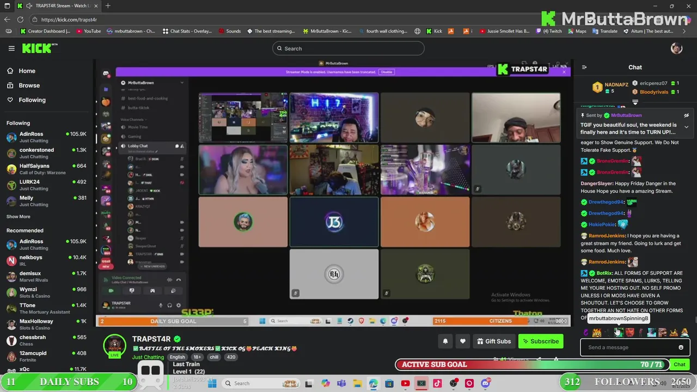Image resolution: width=697 pixels, height=392 pixels.
Task: Open the Windows Start menu on the taskbar
Action: coord(212,383)
